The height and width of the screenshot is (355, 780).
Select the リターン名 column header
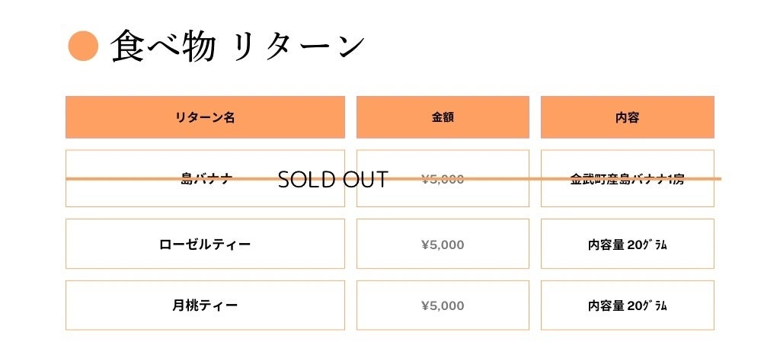point(205,117)
